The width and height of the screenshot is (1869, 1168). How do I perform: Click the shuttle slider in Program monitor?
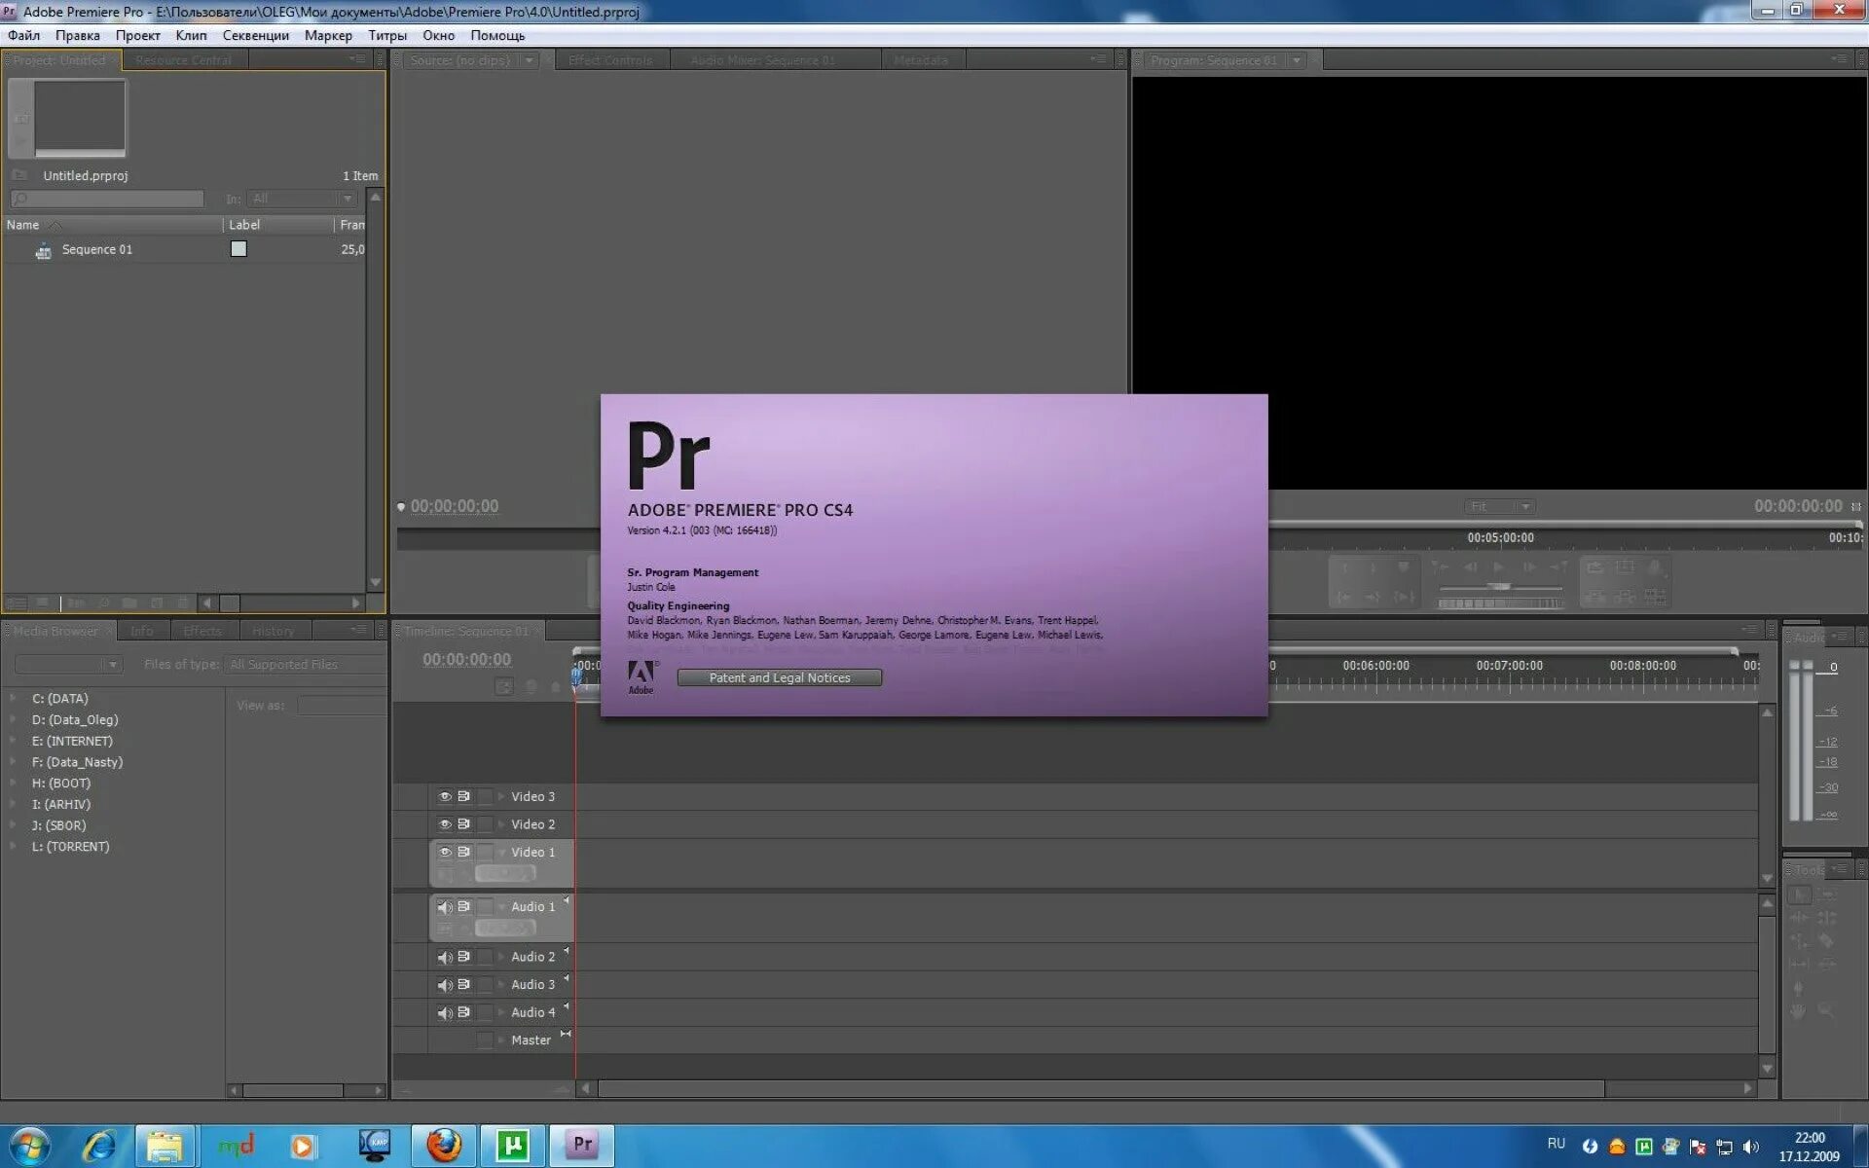pos(1500,587)
